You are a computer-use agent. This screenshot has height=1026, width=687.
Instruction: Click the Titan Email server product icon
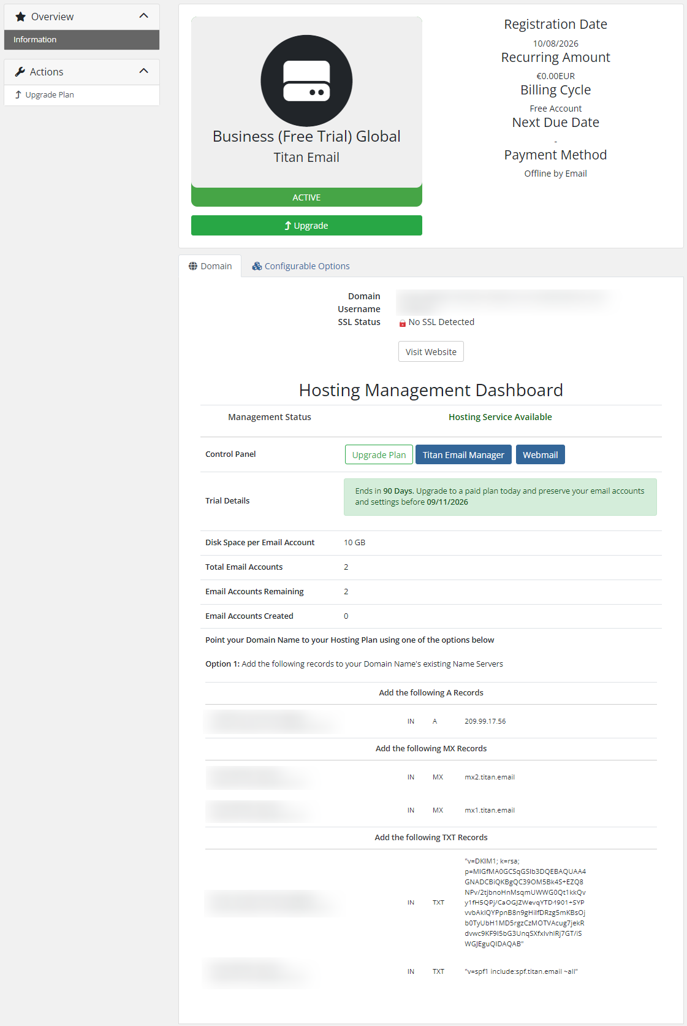click(306, 81)
